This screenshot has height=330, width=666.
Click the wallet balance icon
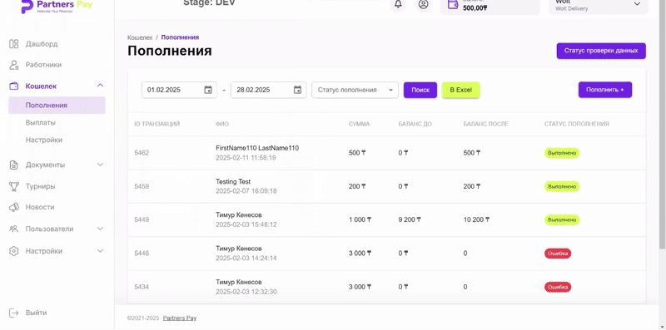pos(453,5)
